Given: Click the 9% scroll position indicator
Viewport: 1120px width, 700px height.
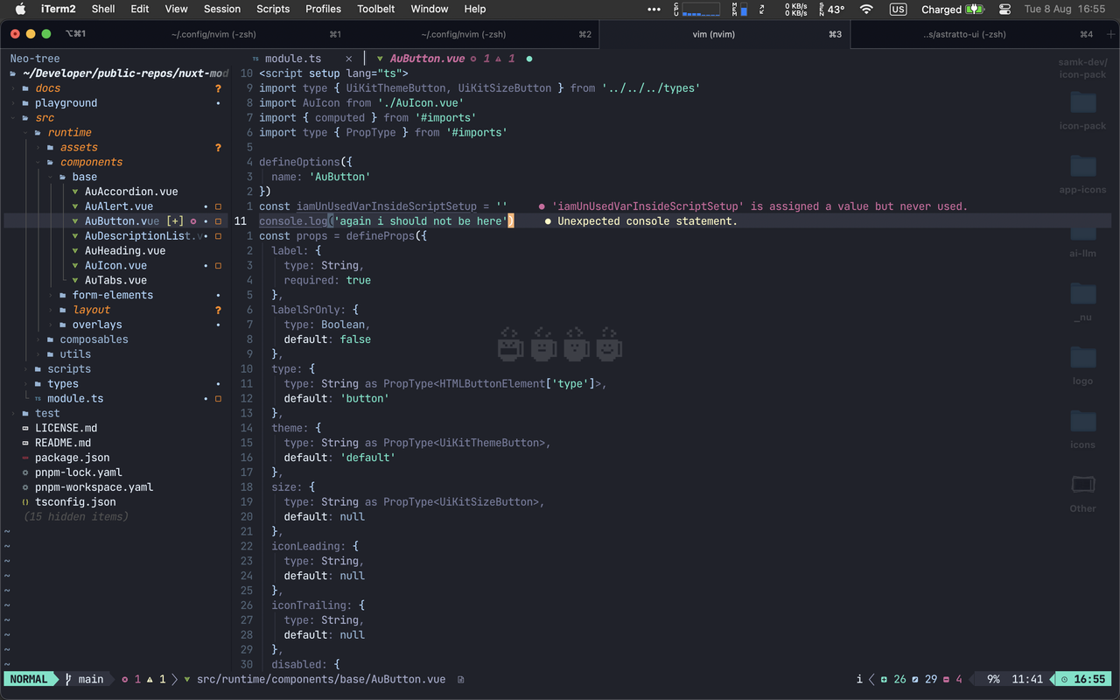Looking at the screenshot, I should point(994,679).
